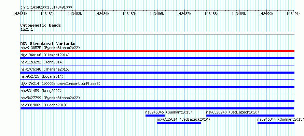
Task: Open nsv952725 (Dogan2014) label
Action: [42, 76]
